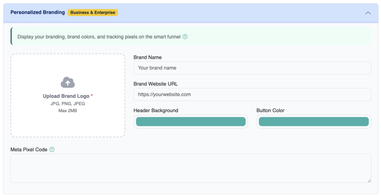This screenshot has height=196, width=381.
Task: Click the Upload Brand Logo text
Action: point(66,96)
